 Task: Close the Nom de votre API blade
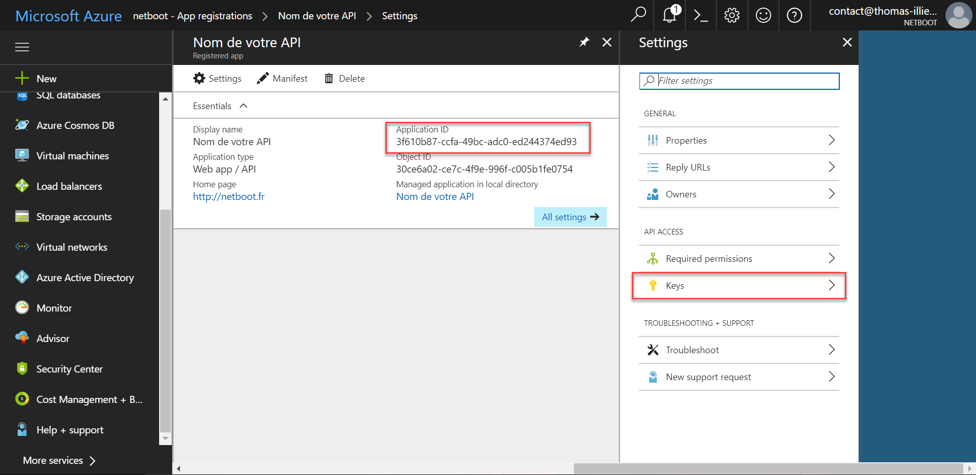tap(607, 42)
